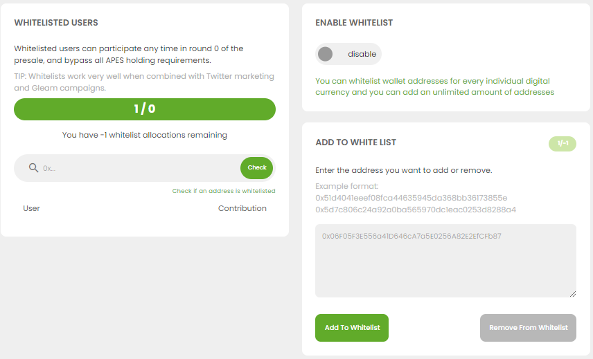Click the Remove From Whitelist button

point(528,328)
